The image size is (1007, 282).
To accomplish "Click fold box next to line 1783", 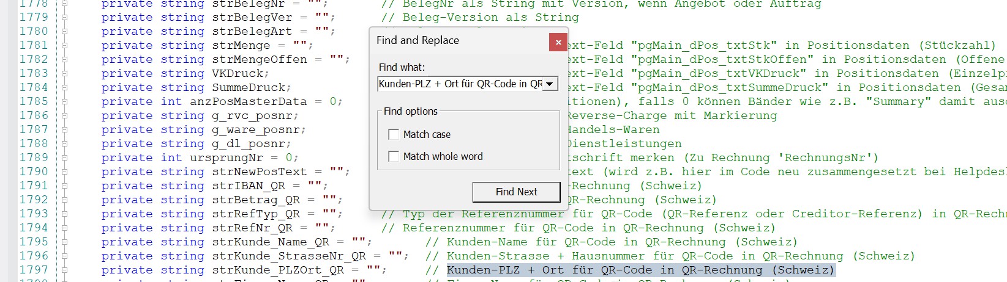I will pos(64,74).
